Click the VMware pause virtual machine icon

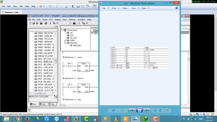tap(41, 6)
